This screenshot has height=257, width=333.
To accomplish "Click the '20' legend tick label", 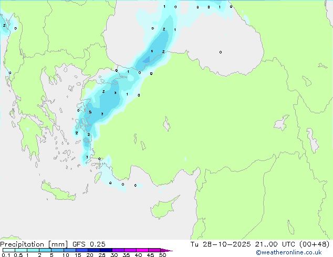I will [x=90, y=255].
